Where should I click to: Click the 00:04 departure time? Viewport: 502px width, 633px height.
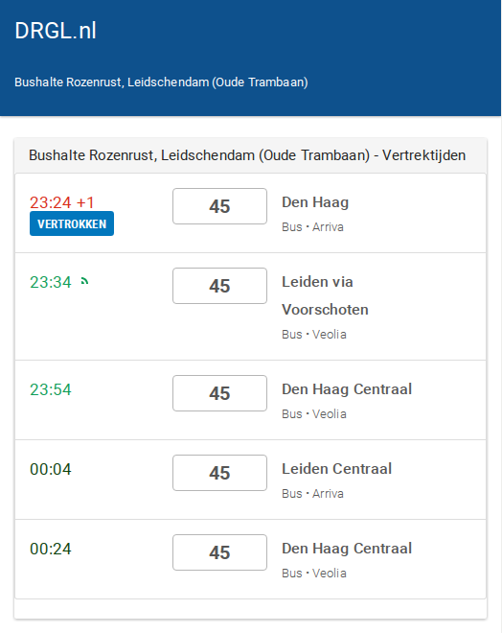pyautogui.click(x=51, y=469)
